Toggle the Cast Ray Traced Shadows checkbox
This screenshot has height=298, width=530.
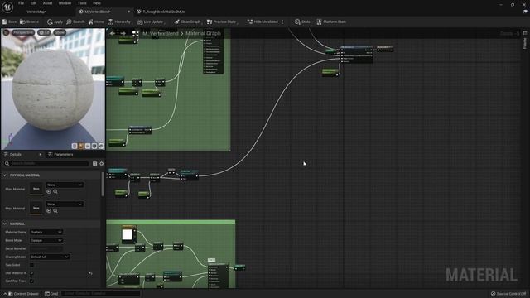31,281
